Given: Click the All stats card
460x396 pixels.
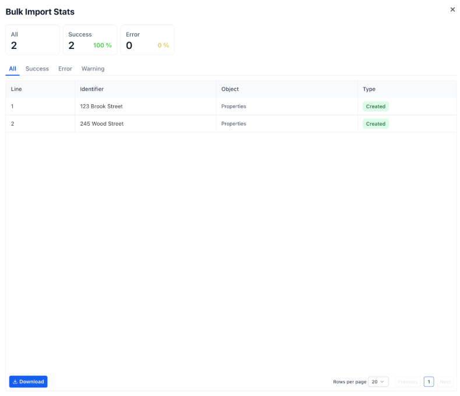Looking at the screenshot, I should 33,40.
